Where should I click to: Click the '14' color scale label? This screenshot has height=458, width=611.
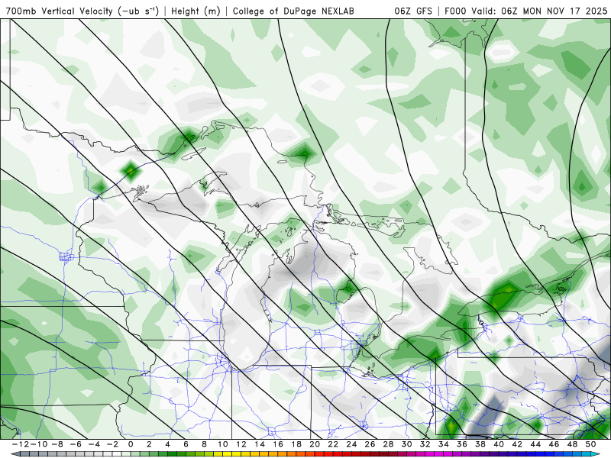click(x=260, y=444)
